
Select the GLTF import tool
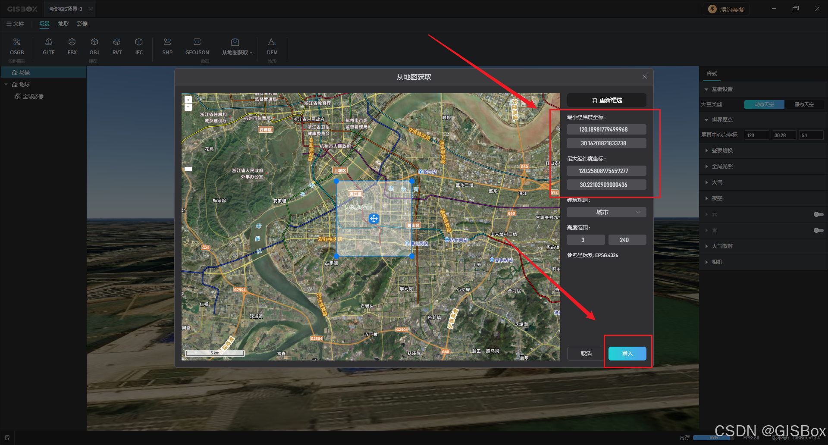click(x=49, y=47)
